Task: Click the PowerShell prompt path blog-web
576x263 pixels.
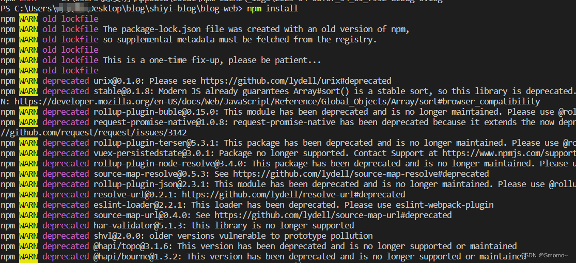Action: point(222,8)
